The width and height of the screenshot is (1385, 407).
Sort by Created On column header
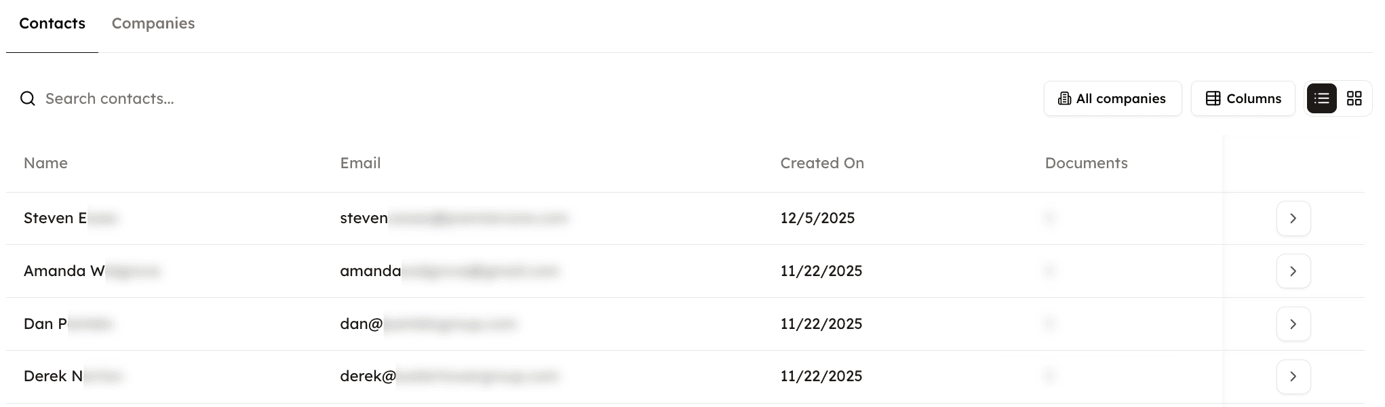coord(822,163)
